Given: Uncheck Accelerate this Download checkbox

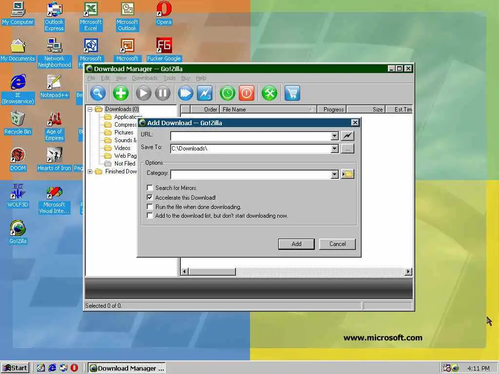Looking at the screenshot, I should coord(150,198).
